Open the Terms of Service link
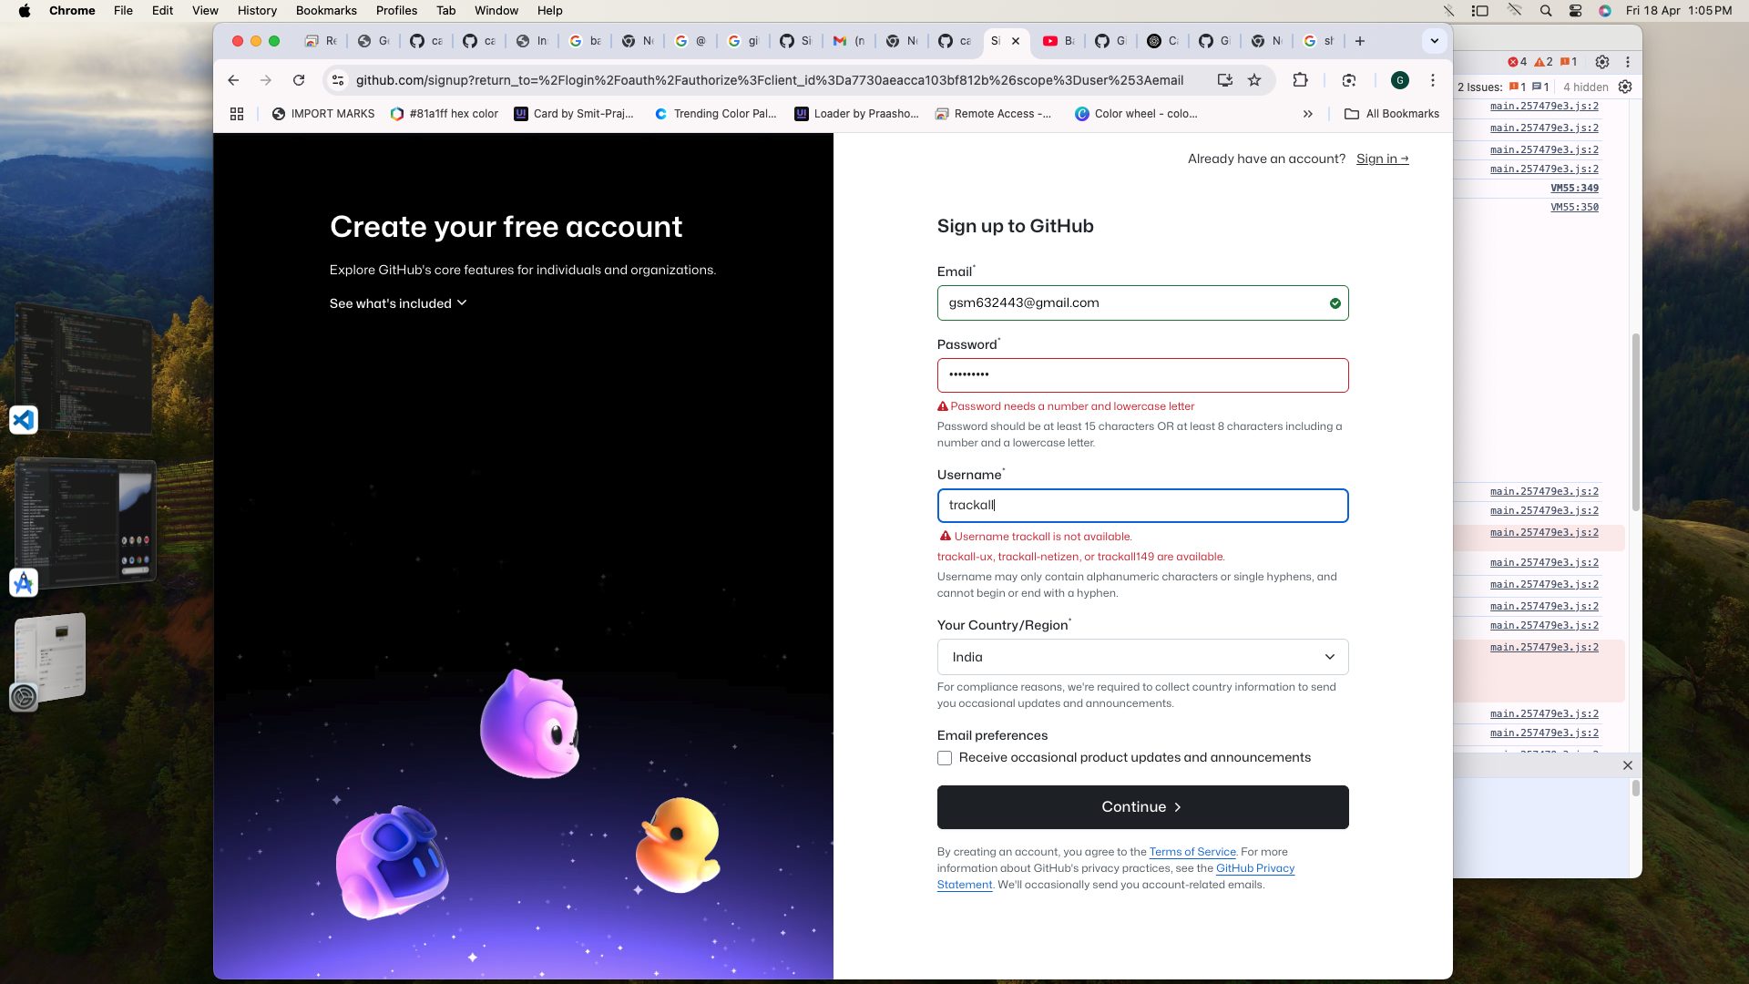 coord(1192,852)
